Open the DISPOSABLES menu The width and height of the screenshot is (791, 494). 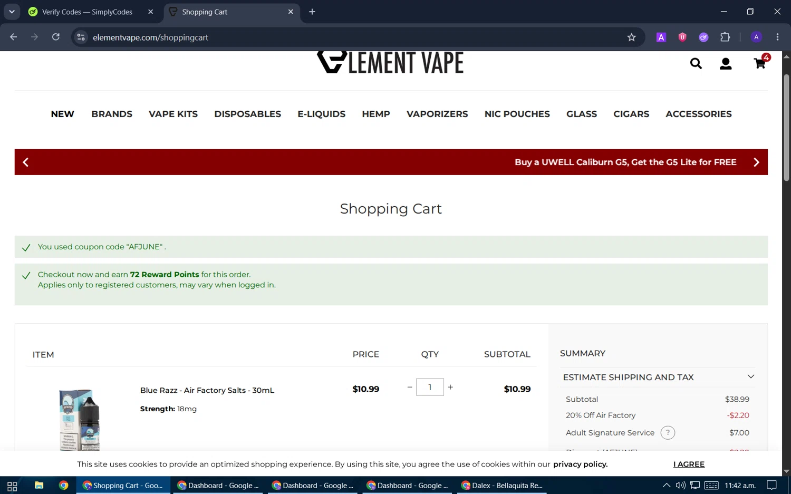tap(247, 114)
